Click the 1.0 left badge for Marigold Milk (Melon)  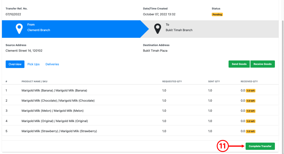251,111
